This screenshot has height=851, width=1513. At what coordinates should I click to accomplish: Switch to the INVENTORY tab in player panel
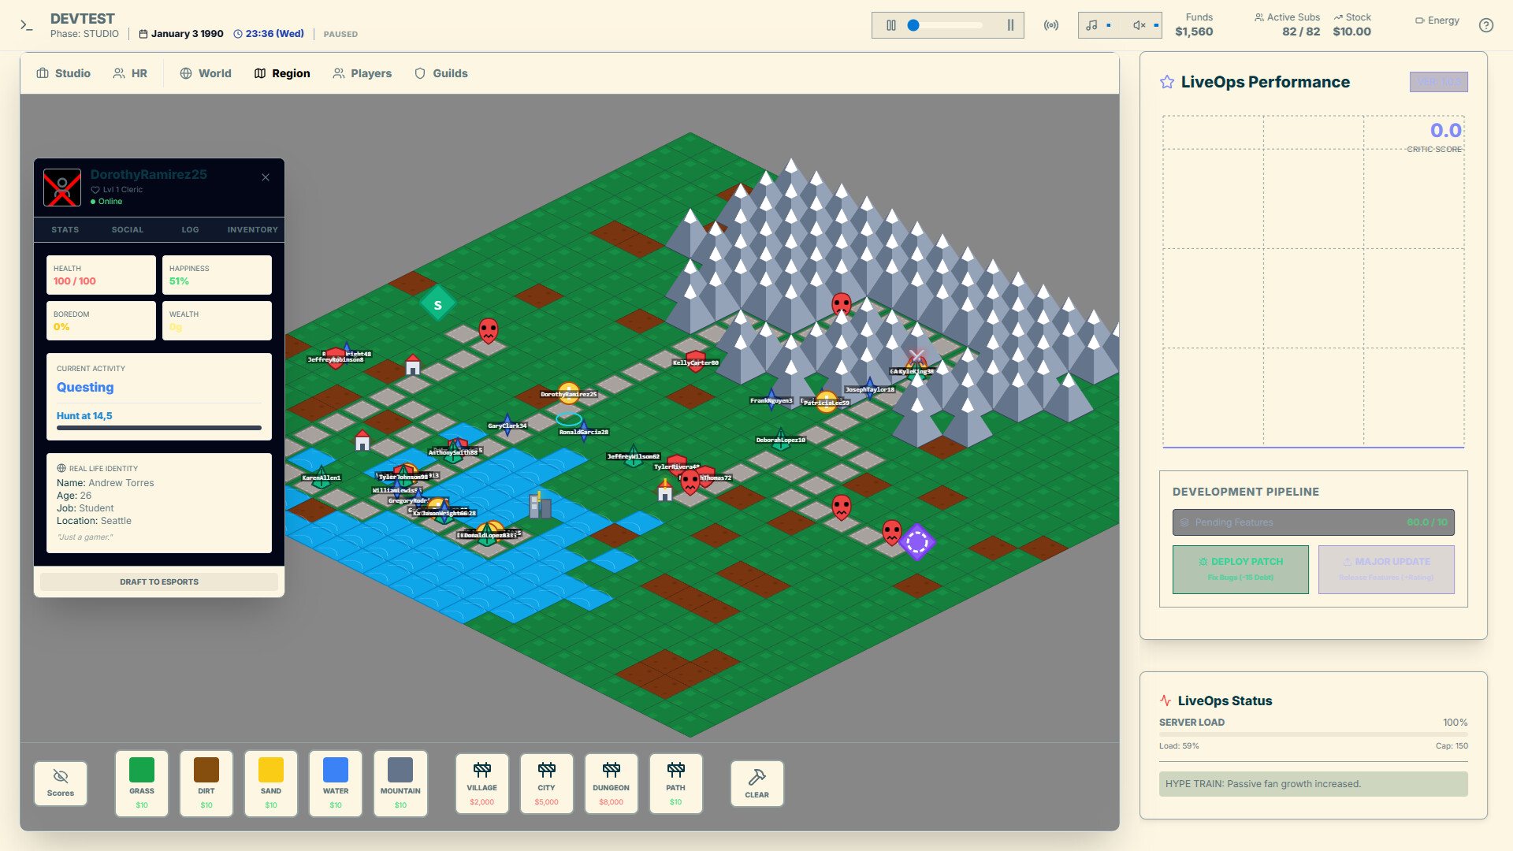click(252, 229)
